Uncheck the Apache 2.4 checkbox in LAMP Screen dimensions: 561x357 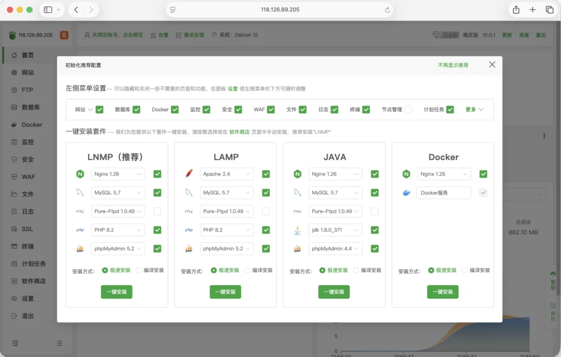pos(266,174)
